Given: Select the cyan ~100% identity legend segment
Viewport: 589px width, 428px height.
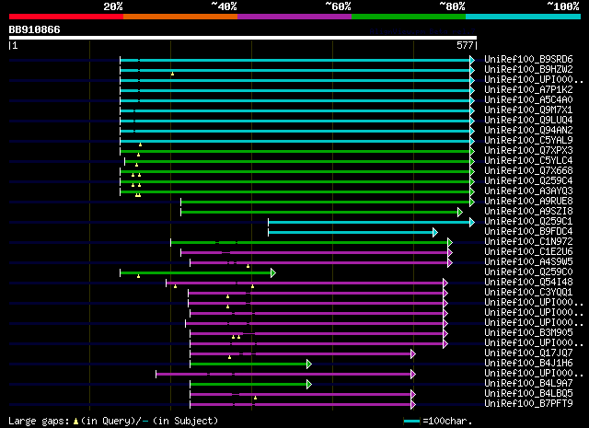Looking at the screenshot, I should click(x=524, y=17).
